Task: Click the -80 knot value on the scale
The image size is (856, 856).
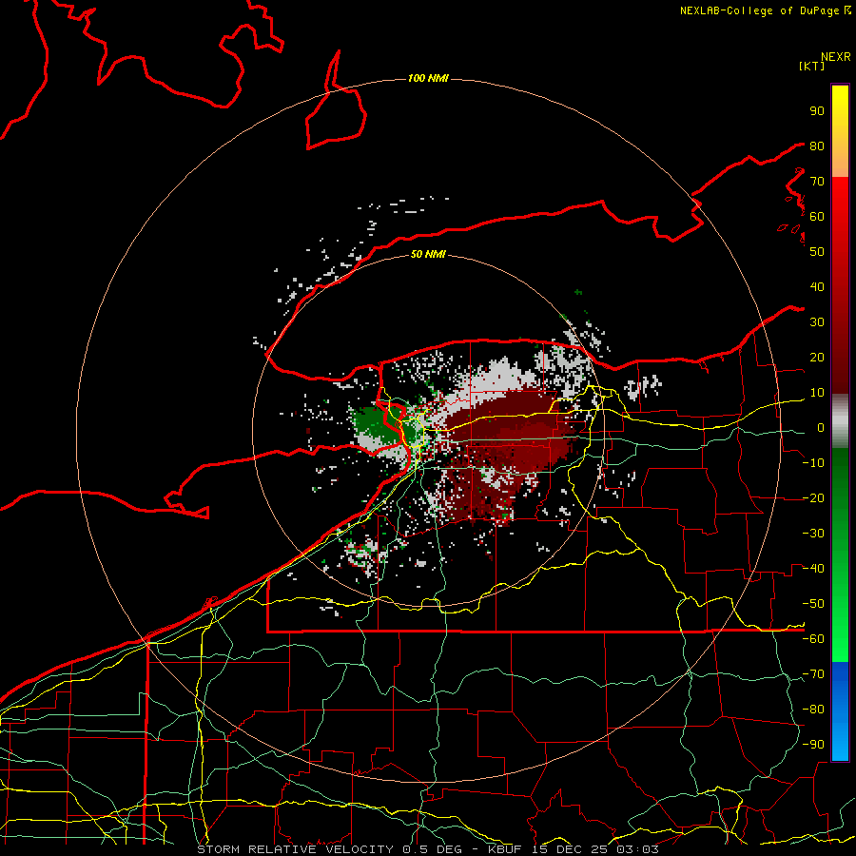Action: pos(813,710)
